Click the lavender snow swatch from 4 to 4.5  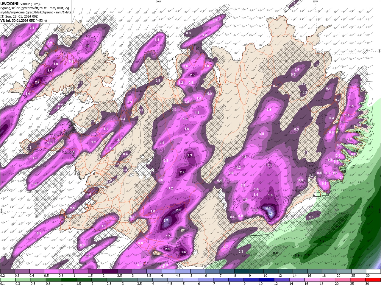coord(168,271)
